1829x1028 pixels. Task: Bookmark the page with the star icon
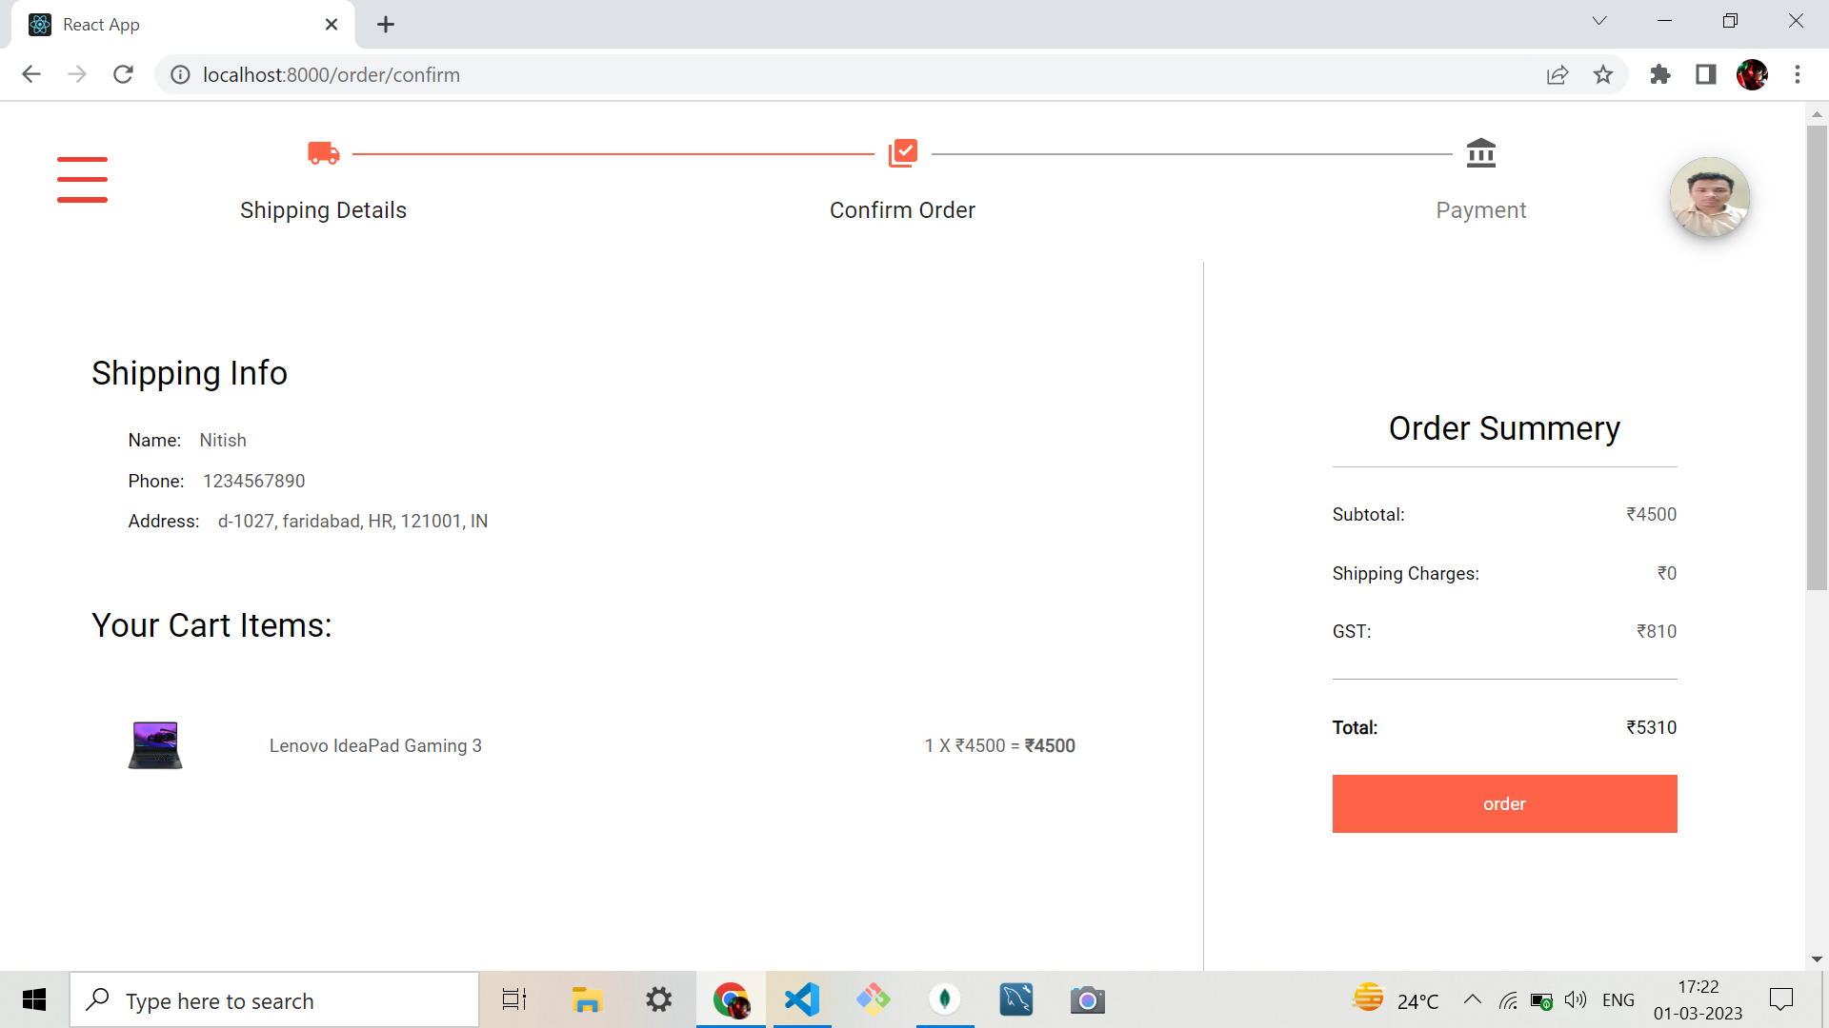pyautogui.click(x=1604, y=74)
